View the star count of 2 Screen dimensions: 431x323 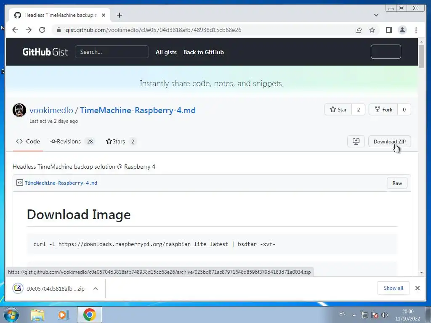click(x=359, y=110)
